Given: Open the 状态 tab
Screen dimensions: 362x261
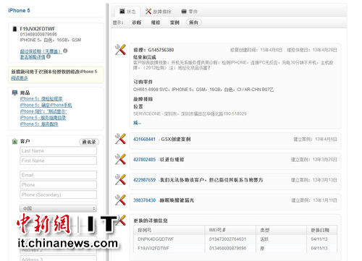Looking at the screenshot, I should click(127, 12).
